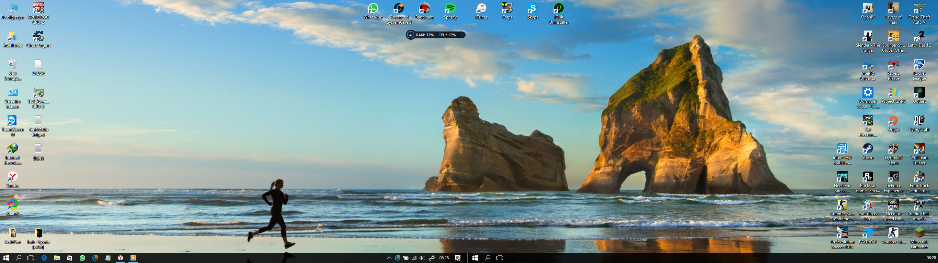Click the Internet Download Manager shortcut
The image size is (938, 263).
click(x=13, y=154)
